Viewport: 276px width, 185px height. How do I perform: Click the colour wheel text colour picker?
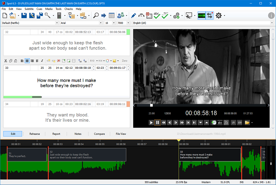[x=107, y=61]
